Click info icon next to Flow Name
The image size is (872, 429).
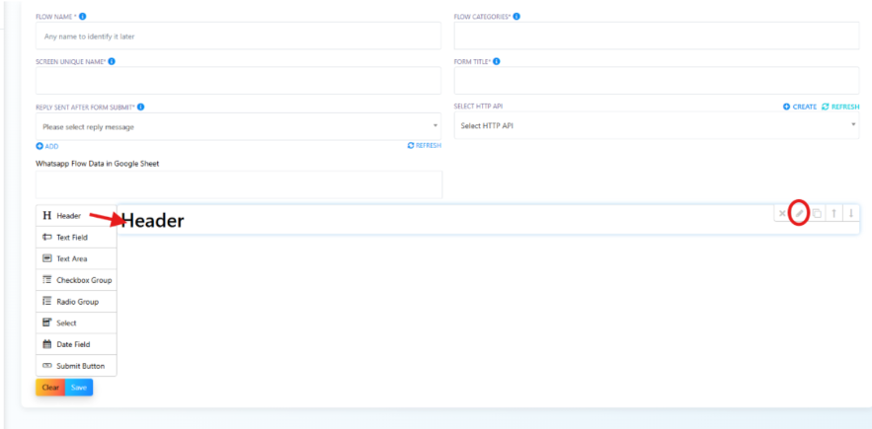pyautogui.click(x=82, y=17)
